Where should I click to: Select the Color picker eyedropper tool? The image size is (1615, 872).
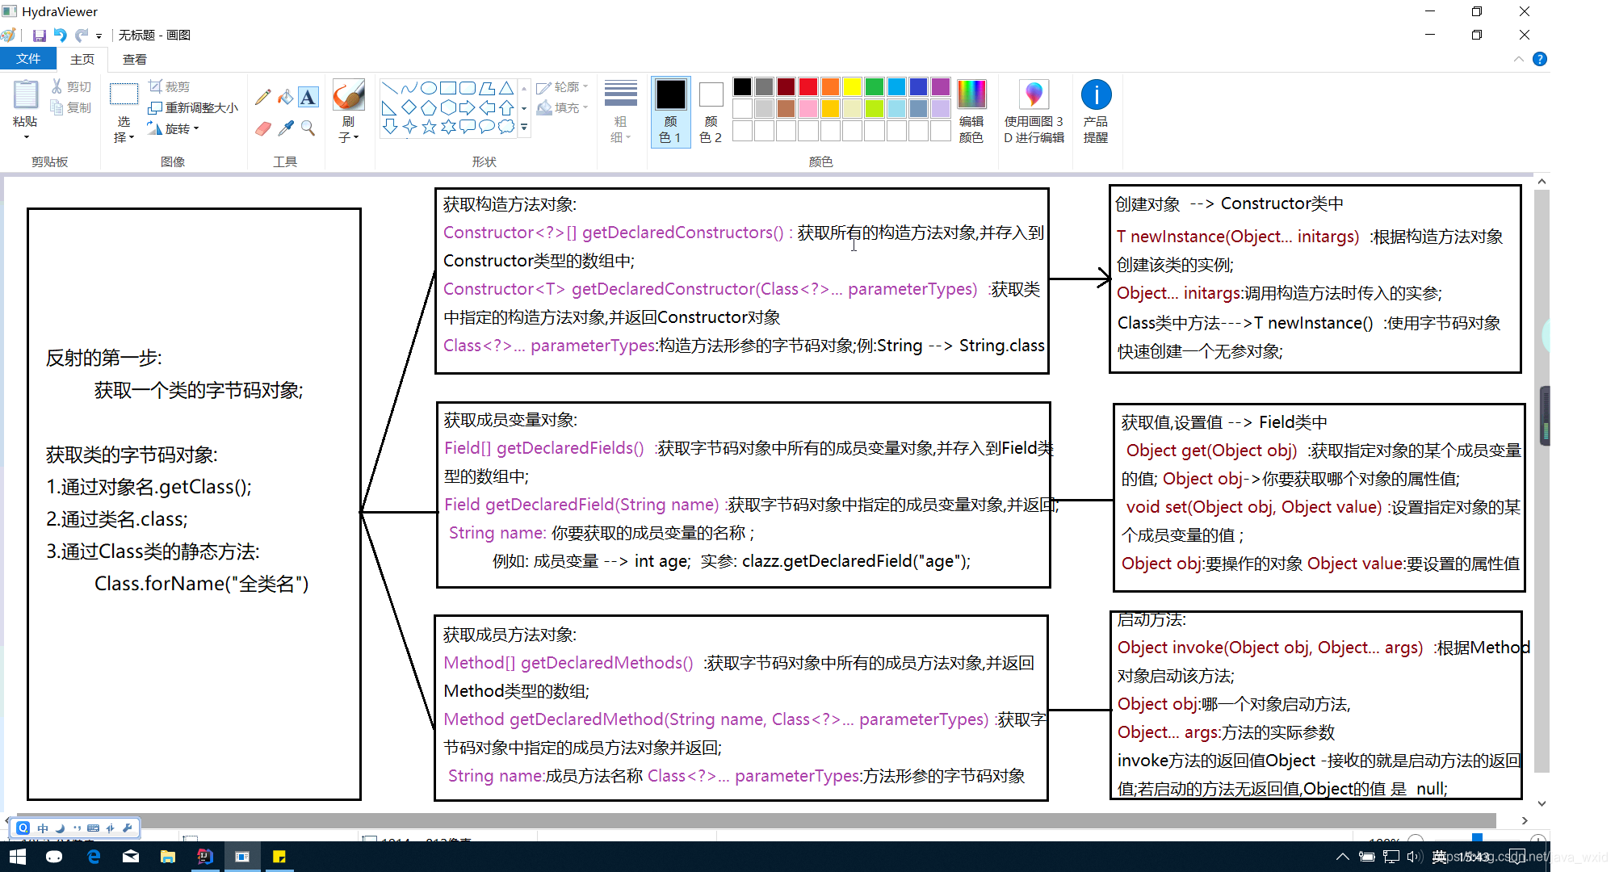click(x=285, y=128)
